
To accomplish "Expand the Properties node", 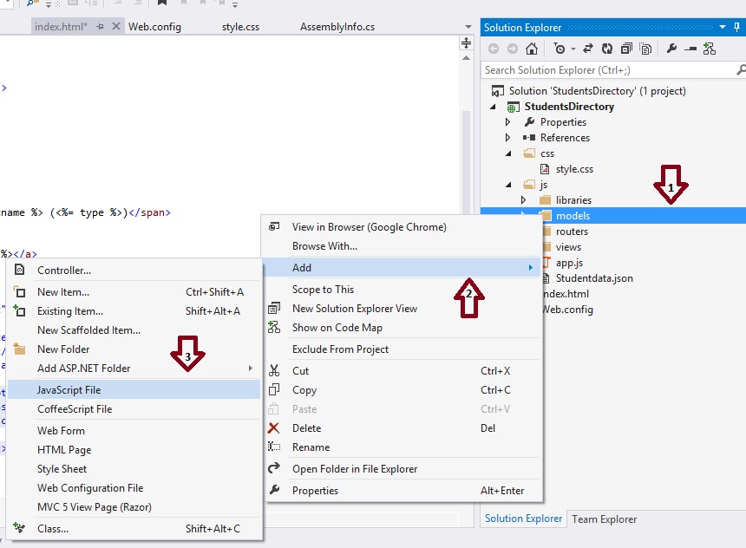I will pos(507,122).
